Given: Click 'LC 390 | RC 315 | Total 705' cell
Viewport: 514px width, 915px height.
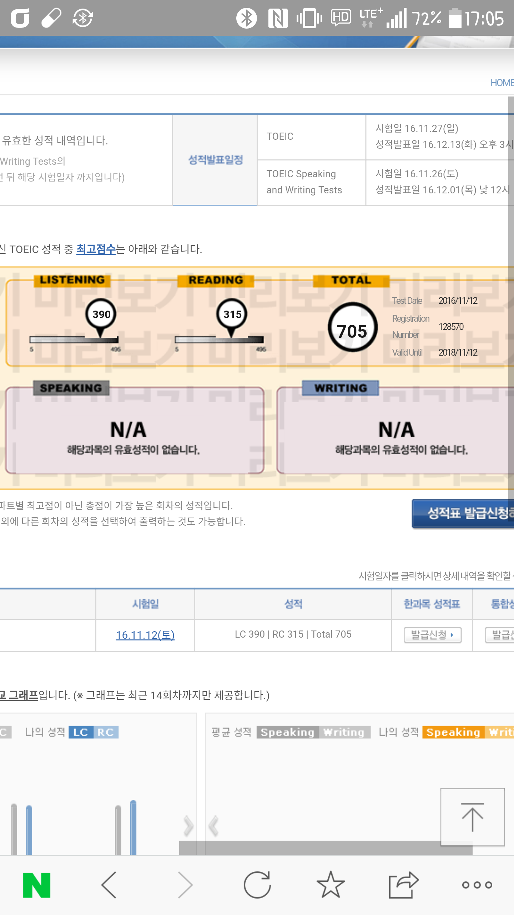Looking at the screenshot, I should [x=293, y=634].
